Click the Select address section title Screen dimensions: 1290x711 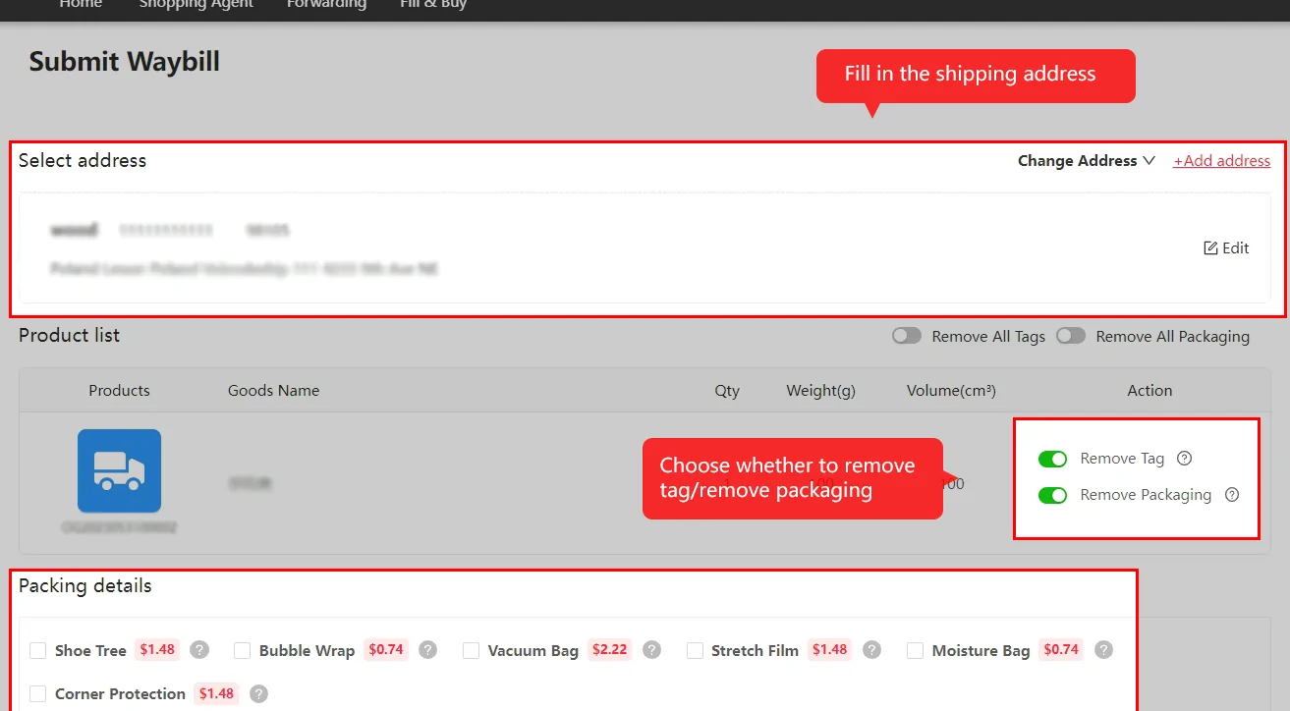tap(83, 160)
